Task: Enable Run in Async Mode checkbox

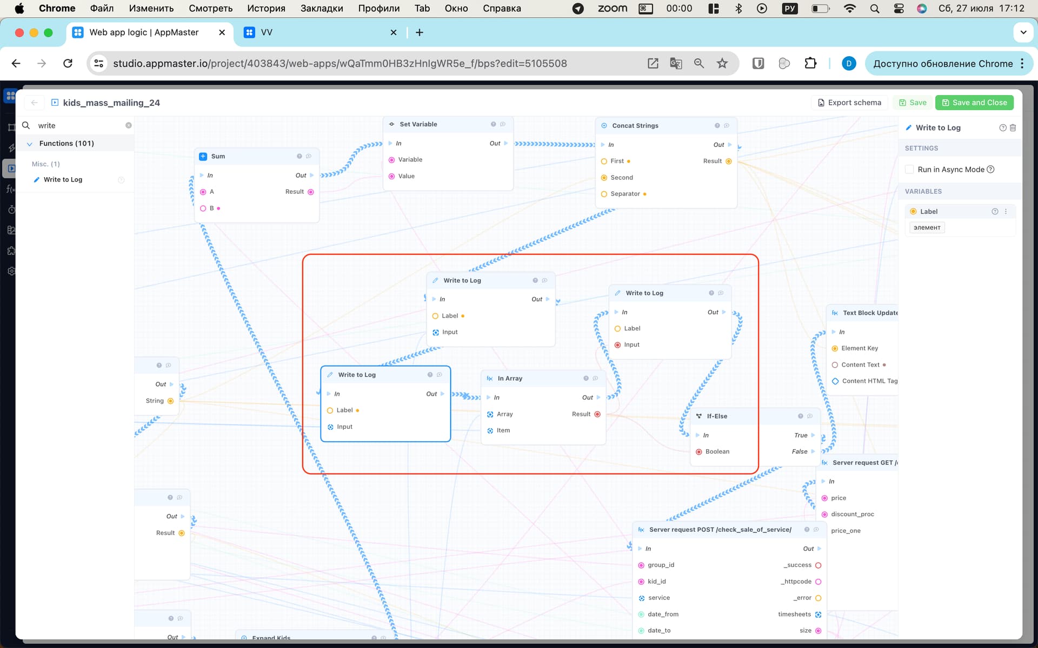Action: [909, 170]
